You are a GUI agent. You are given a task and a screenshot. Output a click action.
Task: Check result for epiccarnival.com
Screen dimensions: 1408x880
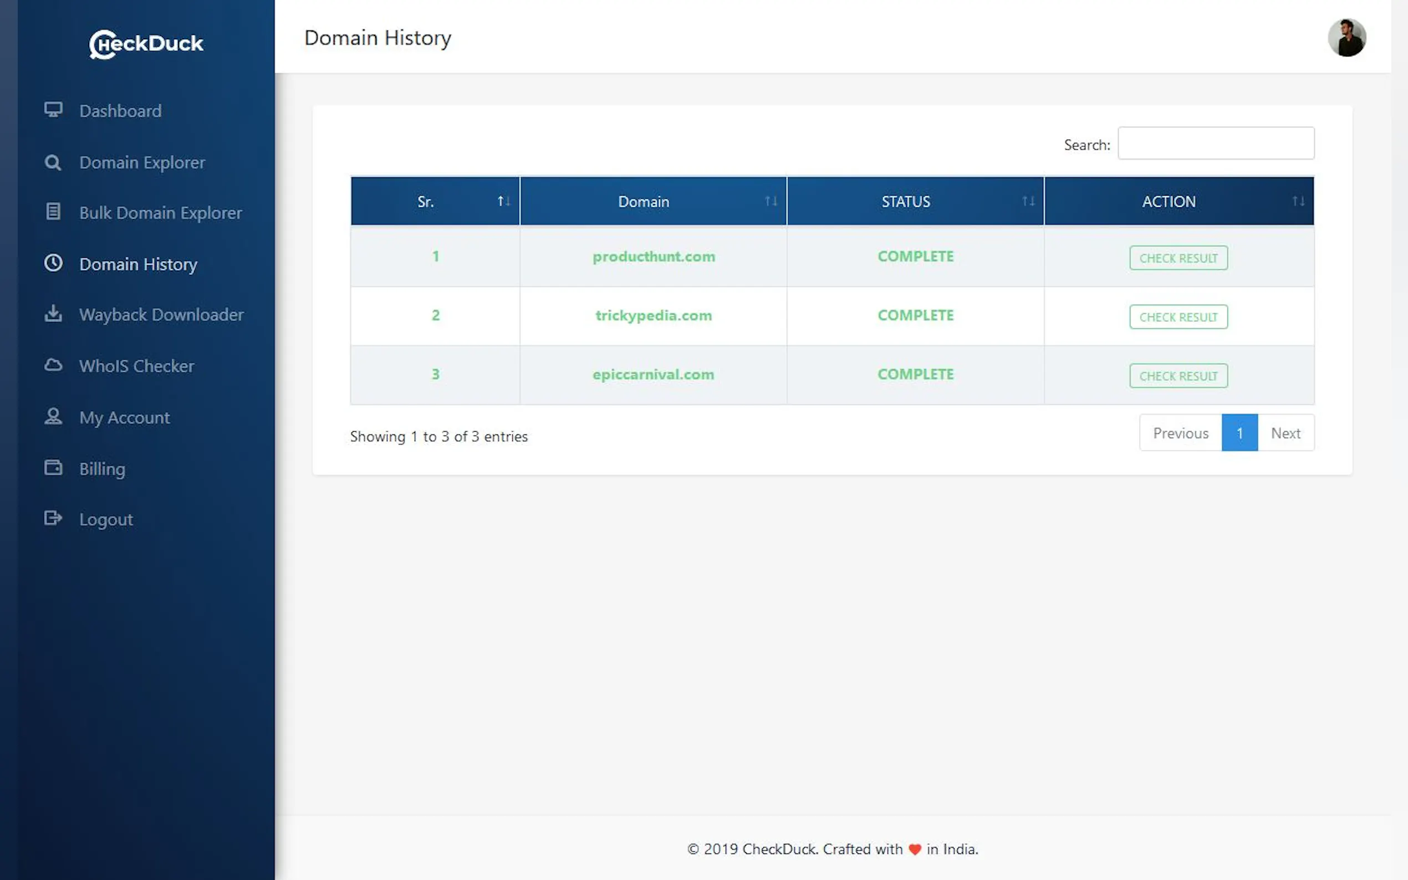(1178, 375)
